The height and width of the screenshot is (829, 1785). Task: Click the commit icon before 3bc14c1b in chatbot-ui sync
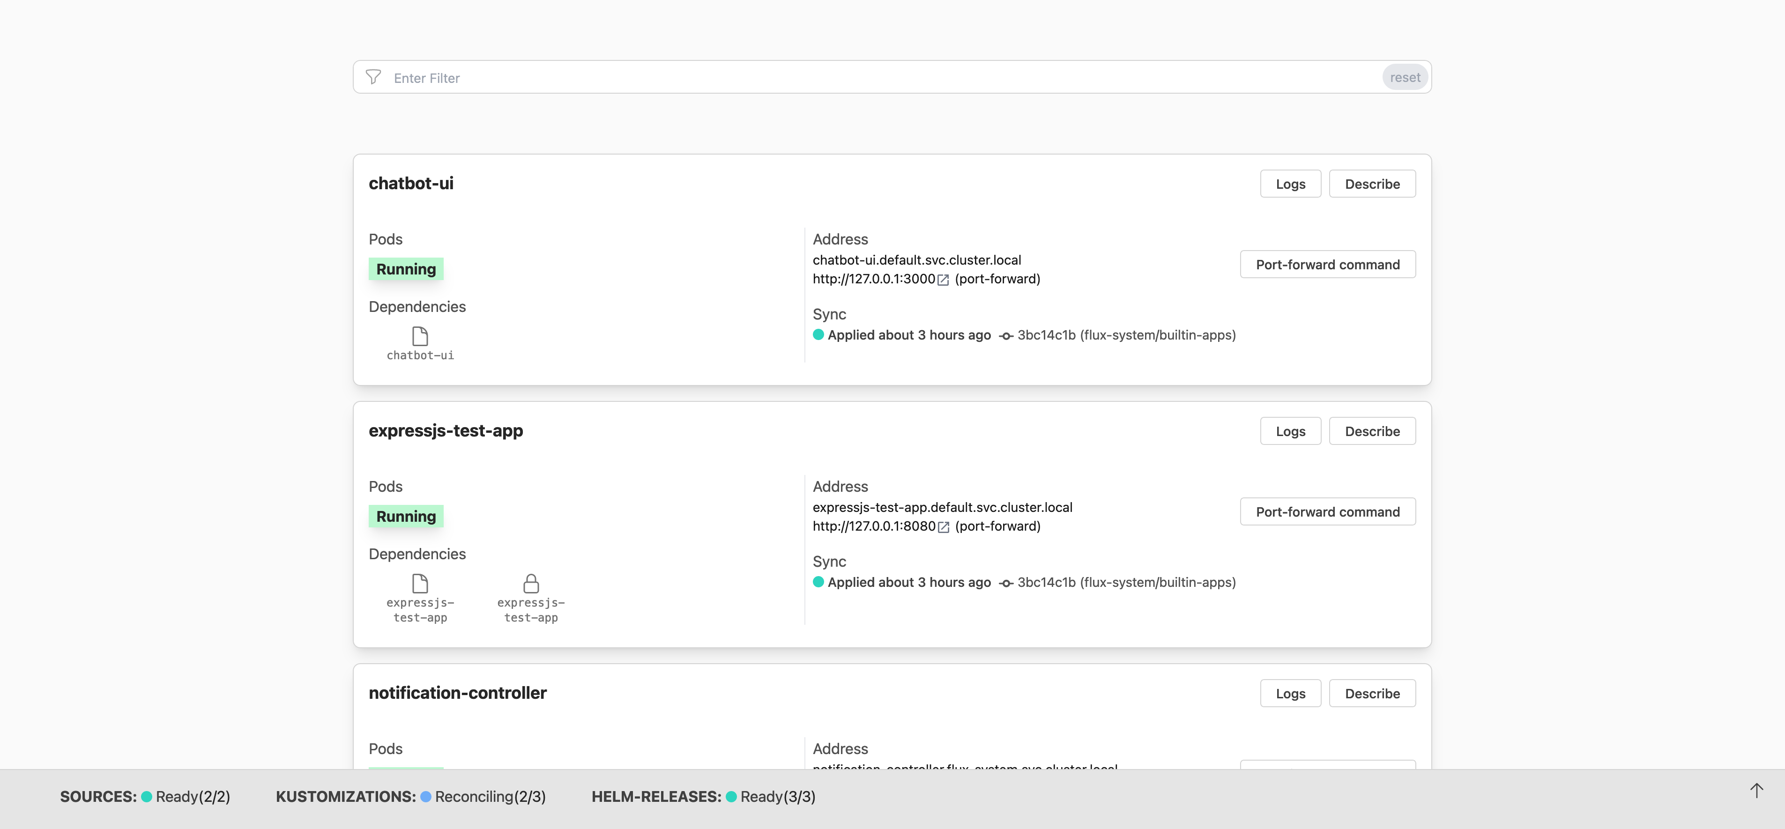[x=1005, y=335]
